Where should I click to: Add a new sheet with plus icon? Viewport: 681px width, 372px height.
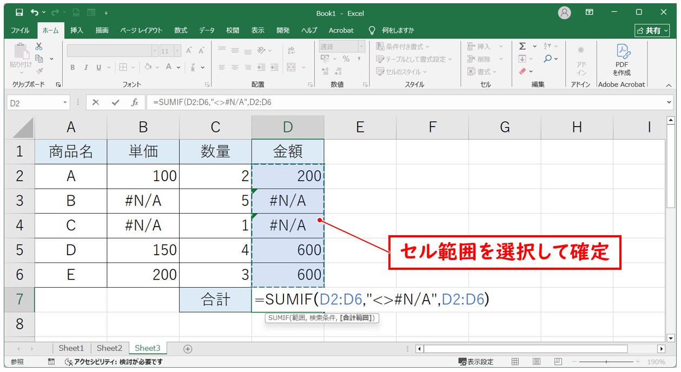(x=188, y=349)
